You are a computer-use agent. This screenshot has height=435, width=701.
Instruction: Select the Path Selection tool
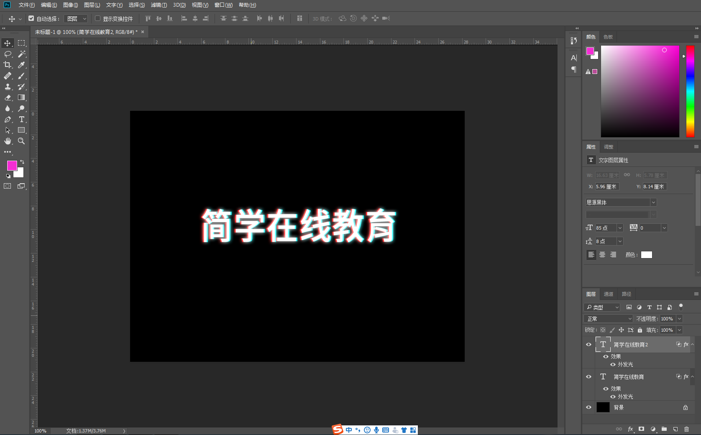(x=8, y=130)
